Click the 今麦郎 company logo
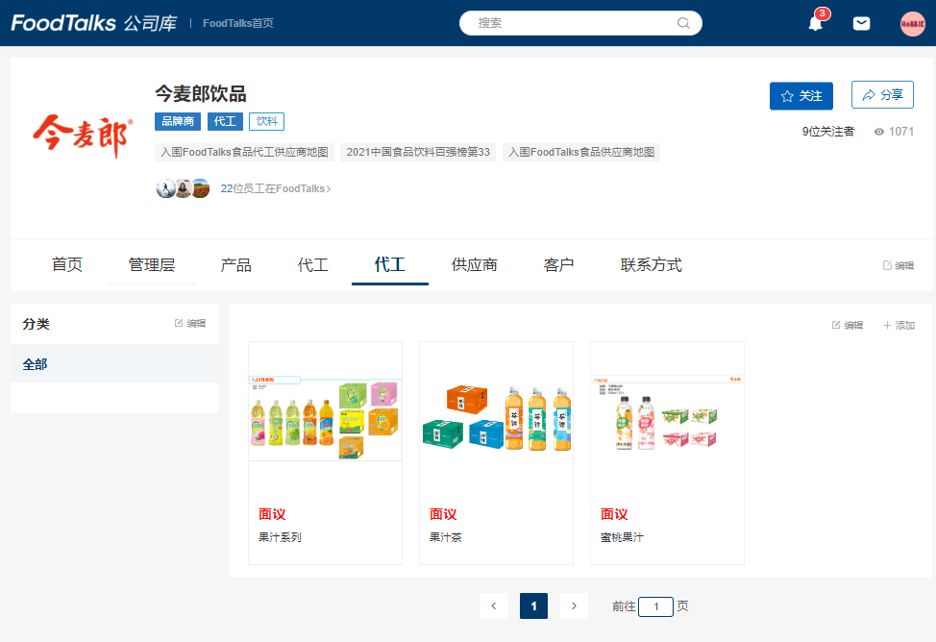The height and width of the screenshot is (642, 936). (83, 136)
